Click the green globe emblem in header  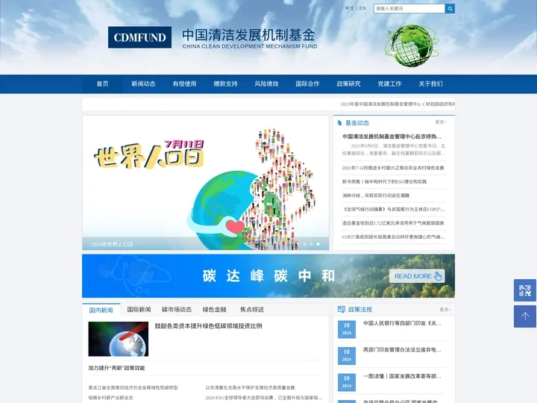pos(412,44)
